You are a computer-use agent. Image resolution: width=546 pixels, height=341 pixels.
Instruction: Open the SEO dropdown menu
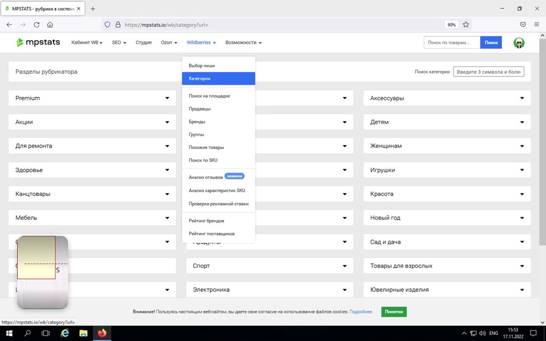click(119, 43)
